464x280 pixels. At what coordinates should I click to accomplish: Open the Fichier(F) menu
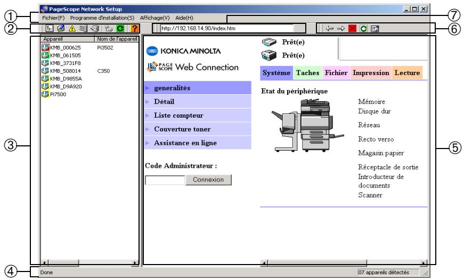click(53, 18)
